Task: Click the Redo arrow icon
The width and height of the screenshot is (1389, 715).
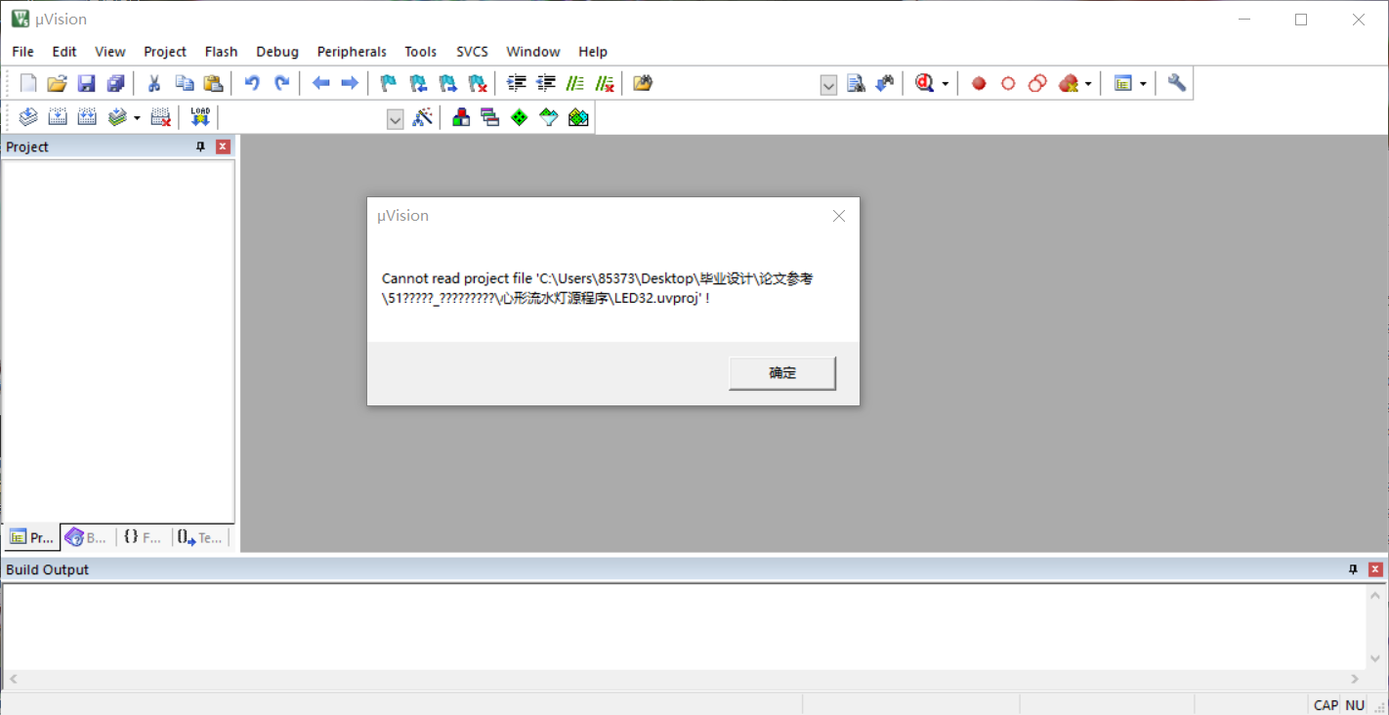Action: point(281,83)
